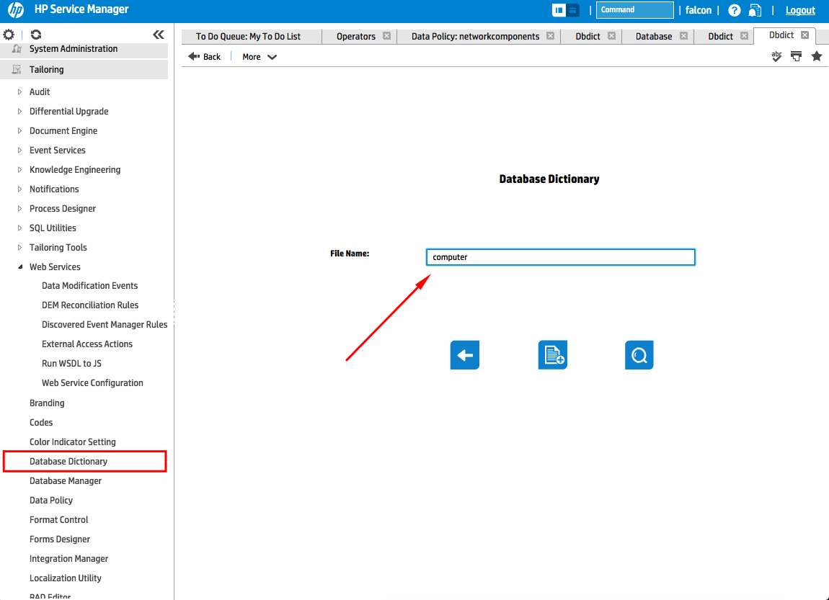Search for the computer file
The image size is (829, 600).
[639, 354]
